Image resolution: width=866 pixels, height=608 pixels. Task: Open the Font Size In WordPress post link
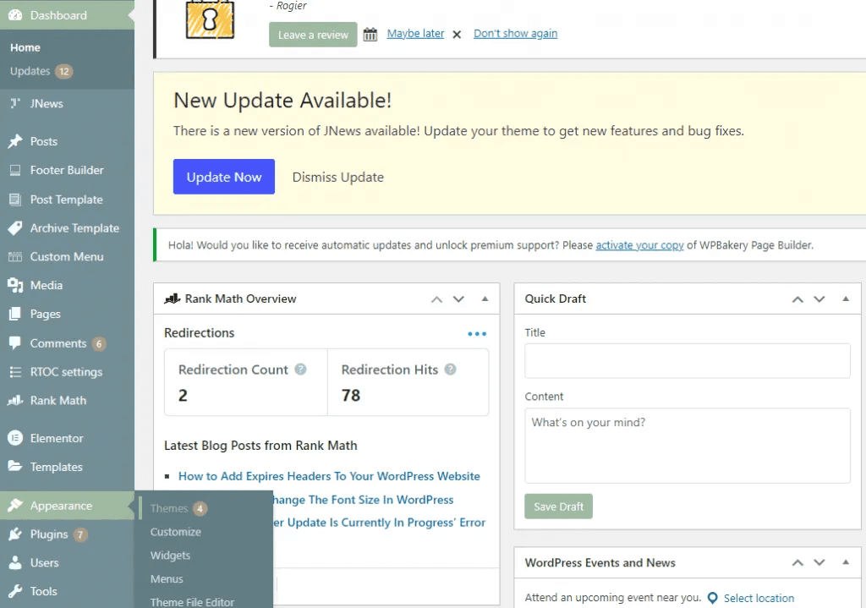(x=364, y=500)
